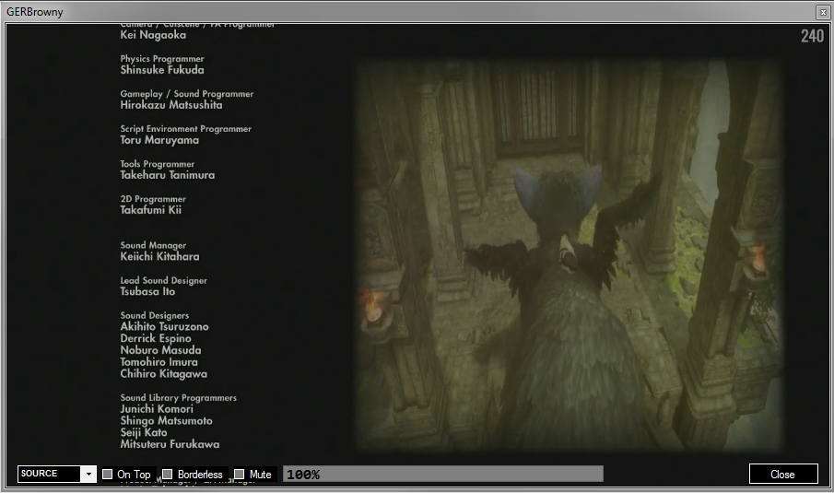This screenshot has height=493, width=834.
Task: Click the 2D Programmer credit line
Action: point(153,199)
